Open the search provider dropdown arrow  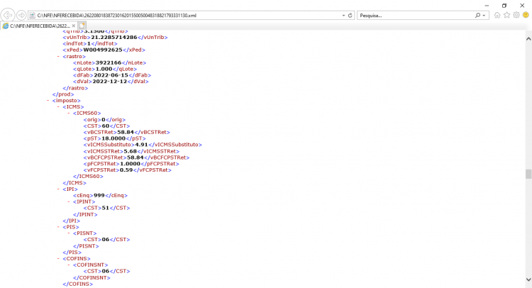(484, 16)
